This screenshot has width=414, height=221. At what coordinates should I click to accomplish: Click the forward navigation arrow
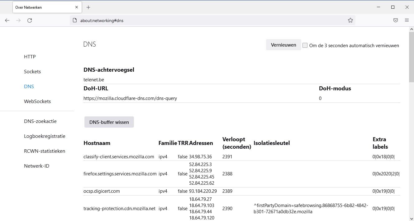[x=18, y=20]
